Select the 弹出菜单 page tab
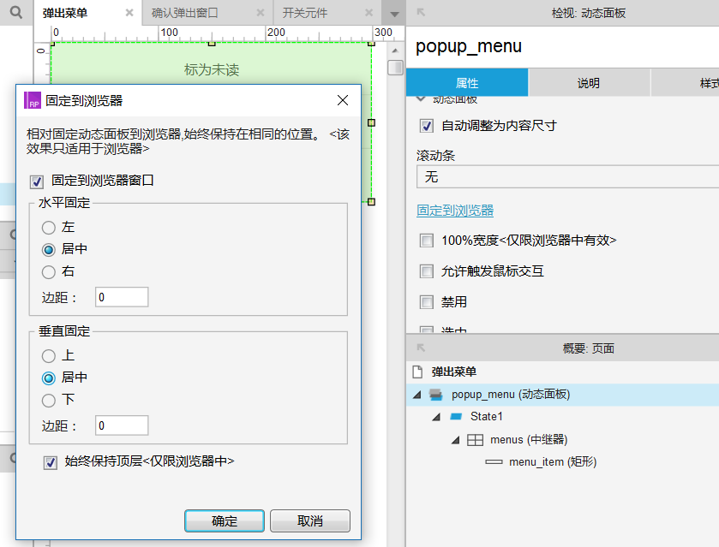 click(x=65, y=13)
